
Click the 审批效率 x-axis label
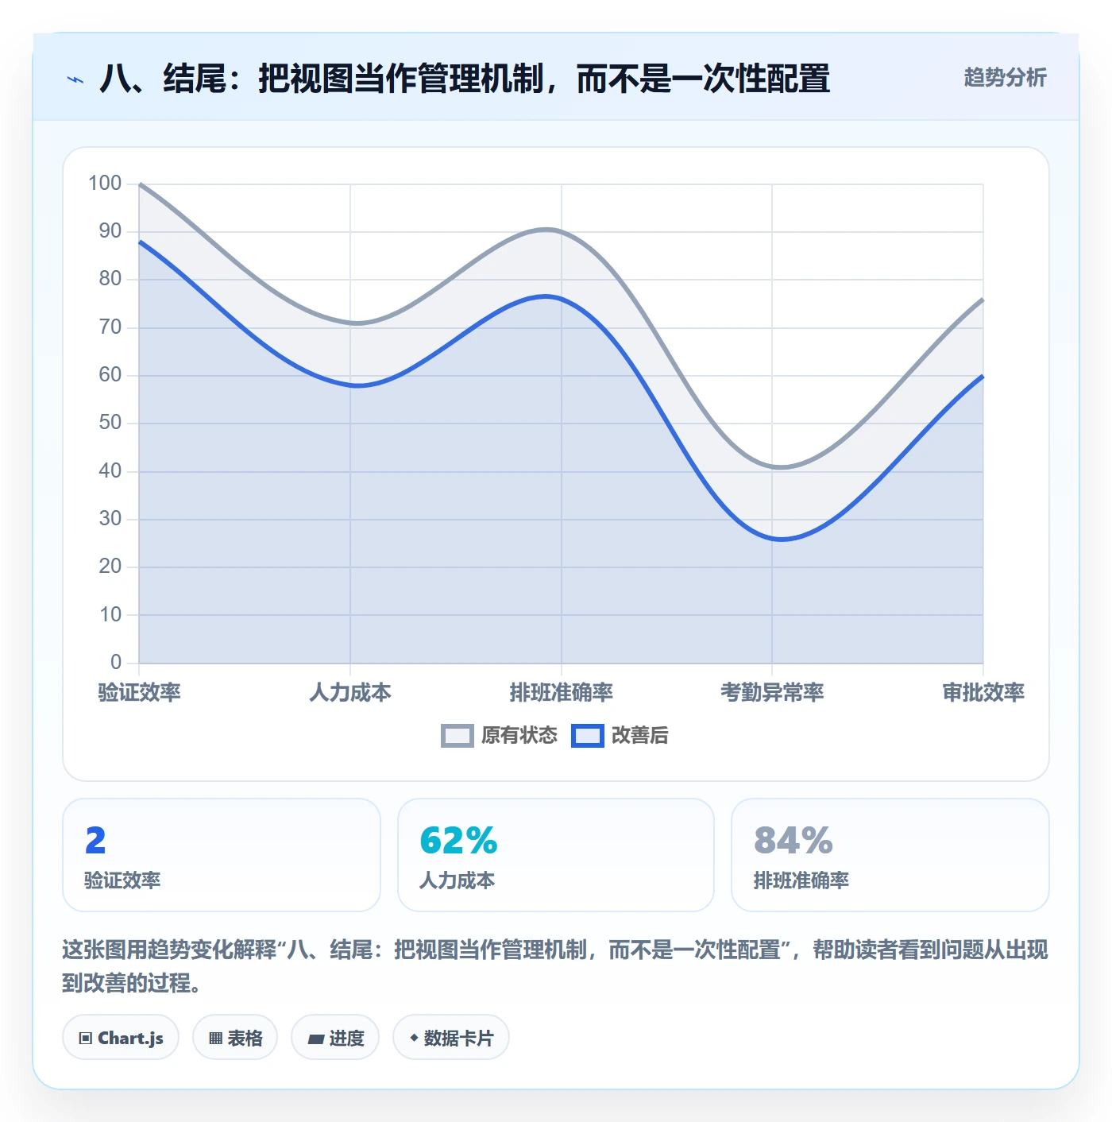983,693
